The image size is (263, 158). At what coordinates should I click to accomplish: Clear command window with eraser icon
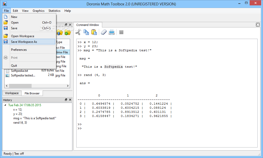(104, 32)
